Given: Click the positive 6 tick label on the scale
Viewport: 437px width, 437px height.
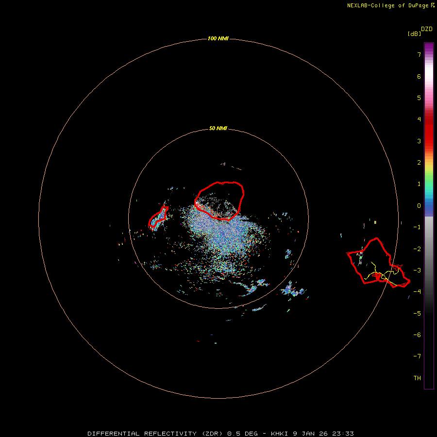Looking at the screenshot, I should [419, 76].
